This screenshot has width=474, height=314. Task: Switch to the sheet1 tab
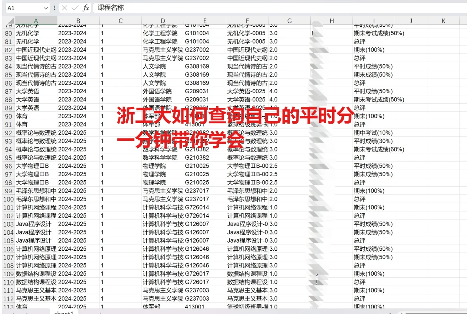pyautogui.click(x=64, y=313)
